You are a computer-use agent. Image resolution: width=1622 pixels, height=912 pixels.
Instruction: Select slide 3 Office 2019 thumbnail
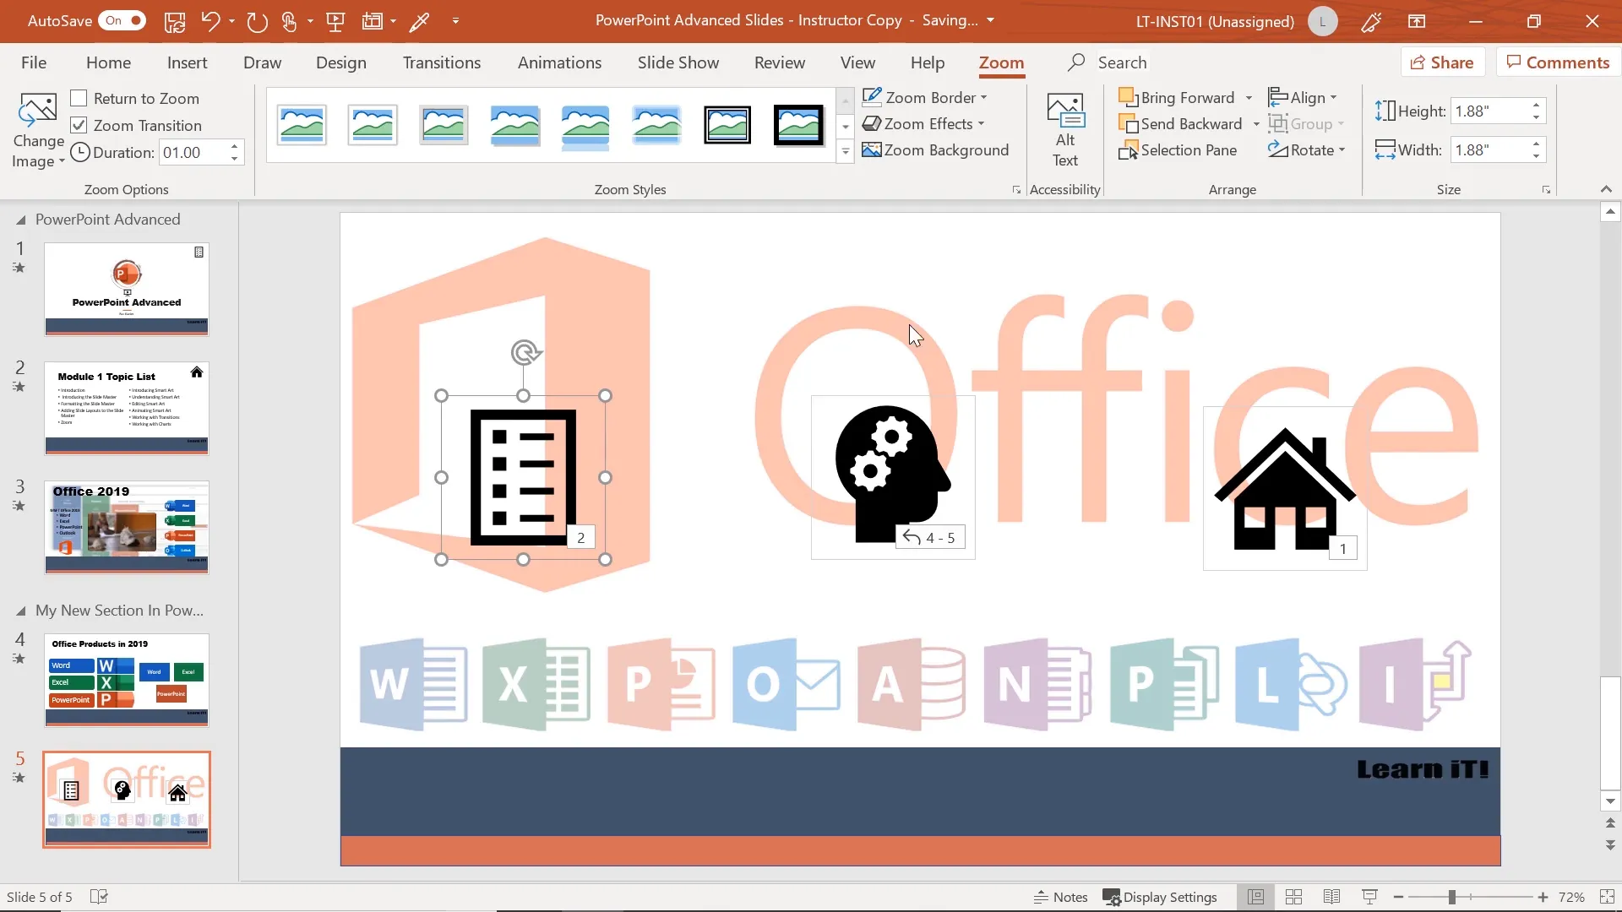pos(127,528)
